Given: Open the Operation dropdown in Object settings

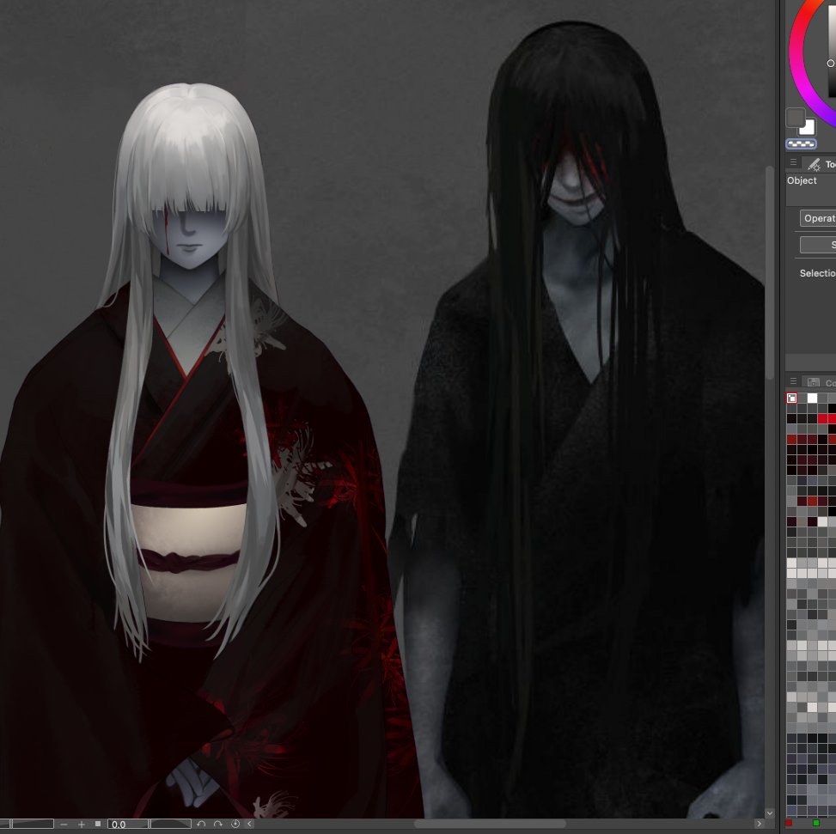Looking at the screenshot, I should pos(818,218).
